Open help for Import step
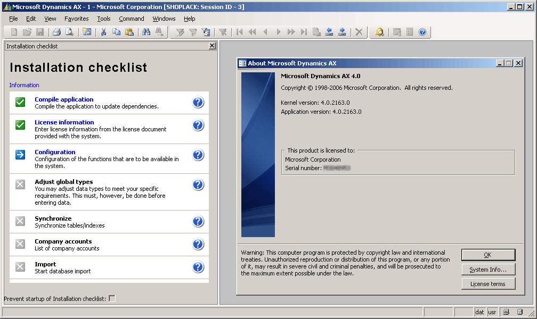This screenshot has height=319, width=537. click(x=198, y=267)
